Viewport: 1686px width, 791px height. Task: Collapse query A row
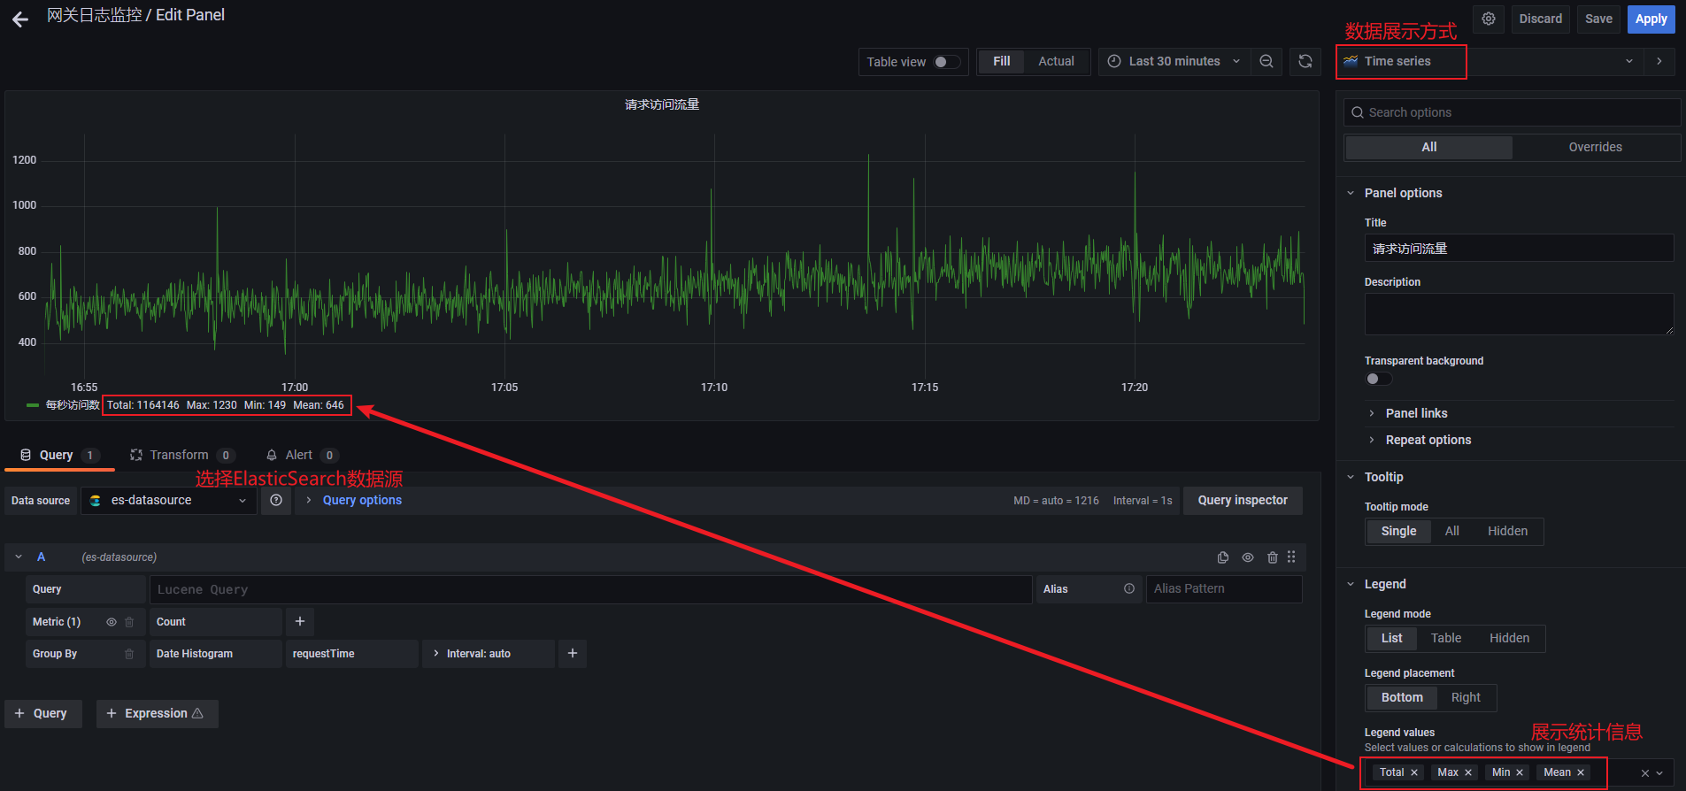click(x=19, y=557)
